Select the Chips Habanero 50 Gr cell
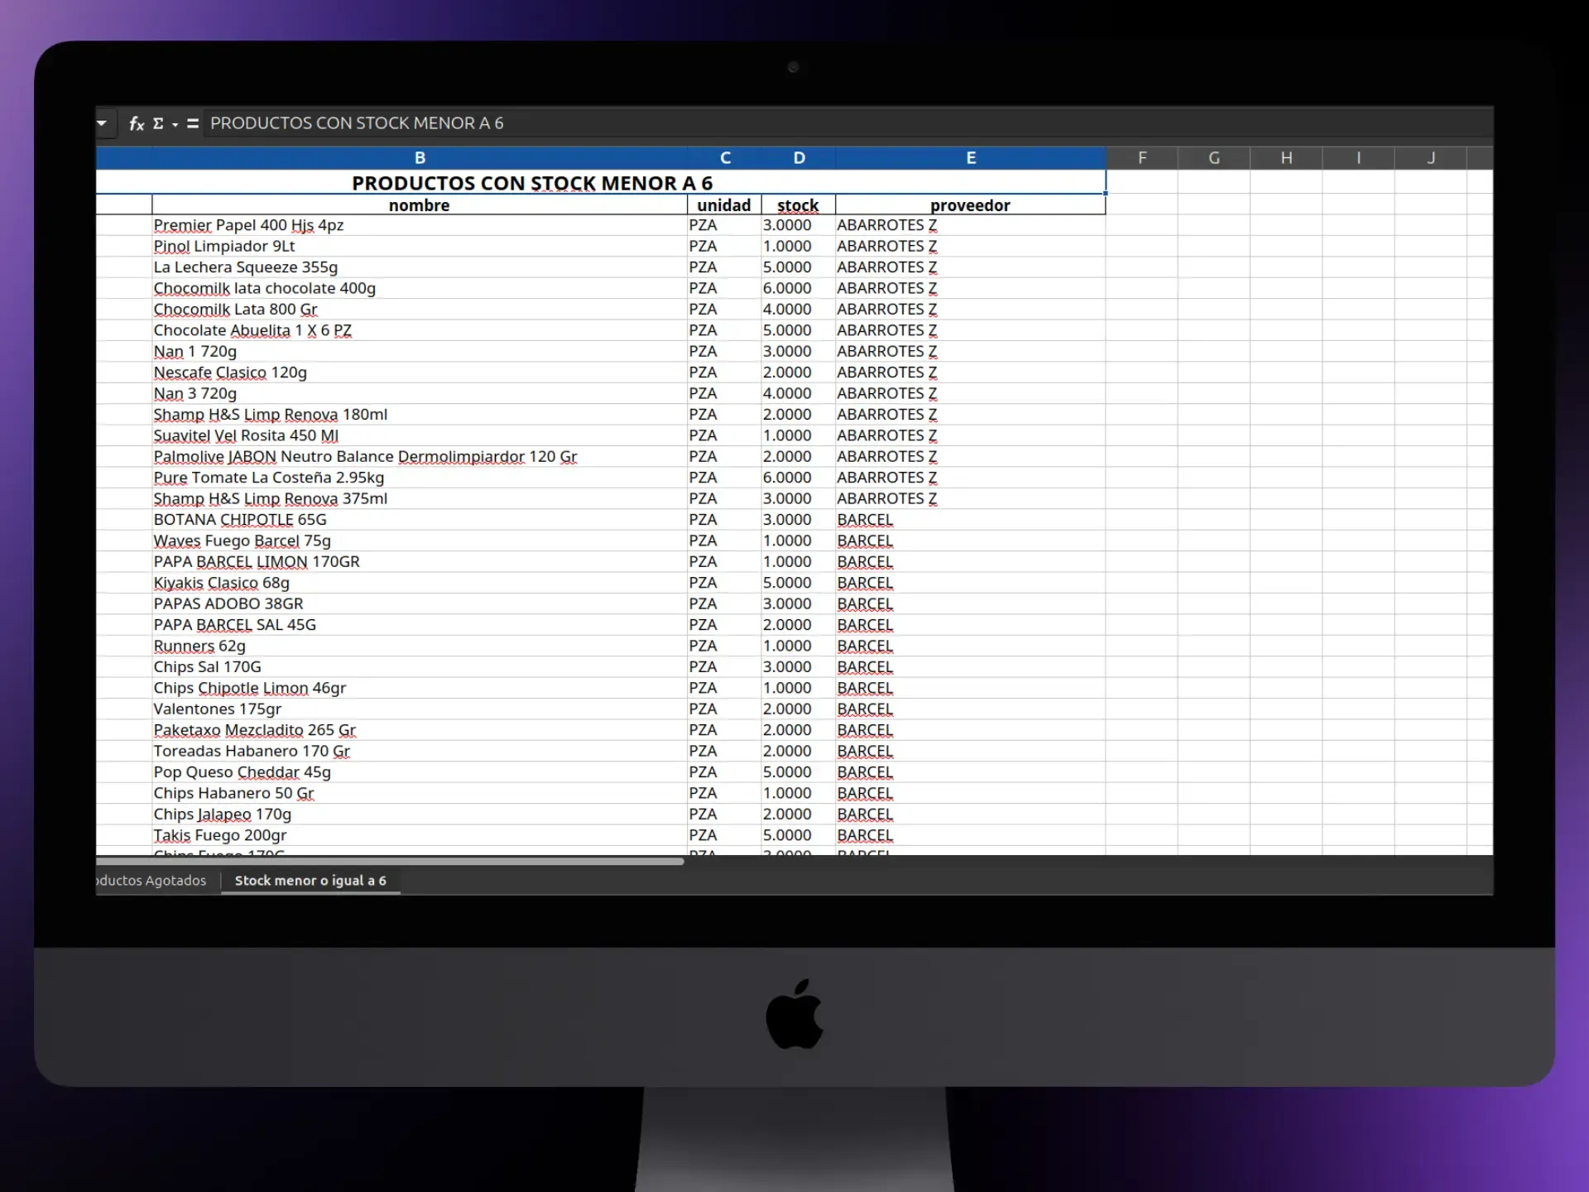1589x1192 pixels. click(420, 794)
